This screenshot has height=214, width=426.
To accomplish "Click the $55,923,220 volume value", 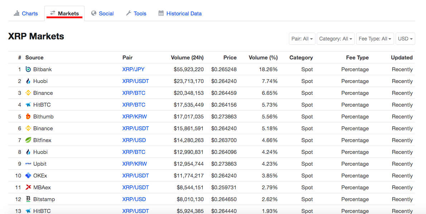I will pyautogui.click(x=189, y=69).
